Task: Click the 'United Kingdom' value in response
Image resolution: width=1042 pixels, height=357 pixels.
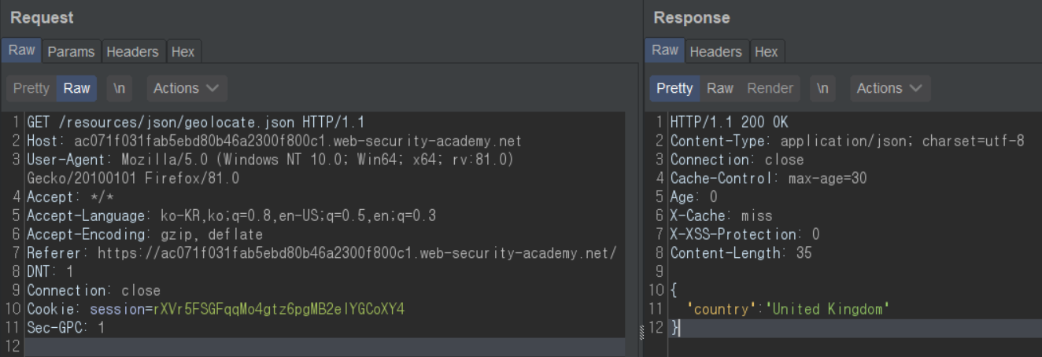Action: [x=827, y=309]
